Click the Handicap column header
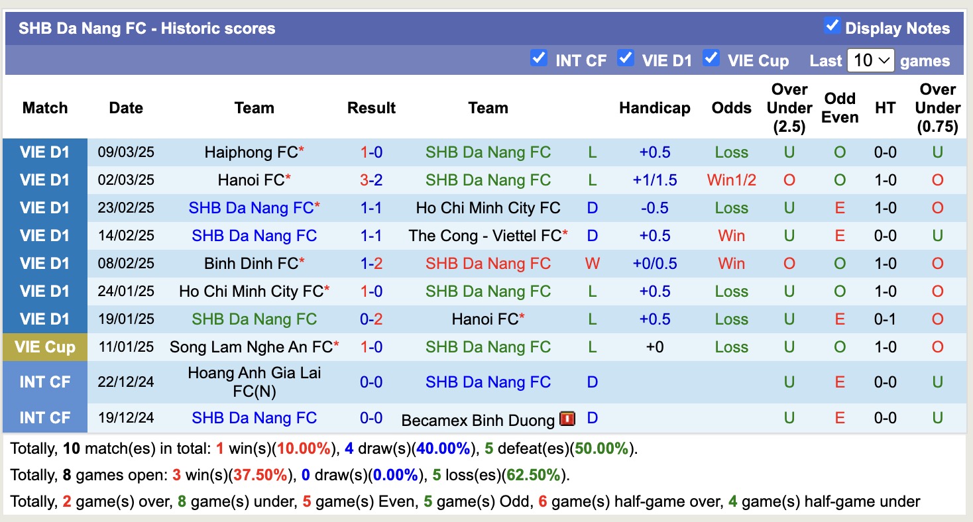973x522 pixels. pyautogui.click(x=654, y=108)
